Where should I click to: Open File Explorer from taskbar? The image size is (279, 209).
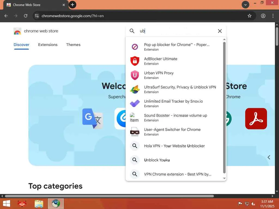tap(39, 204)
